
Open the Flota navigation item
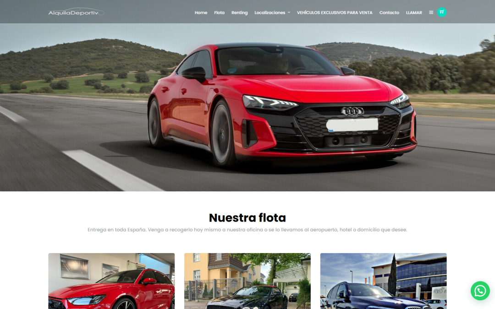pos(220,12)
